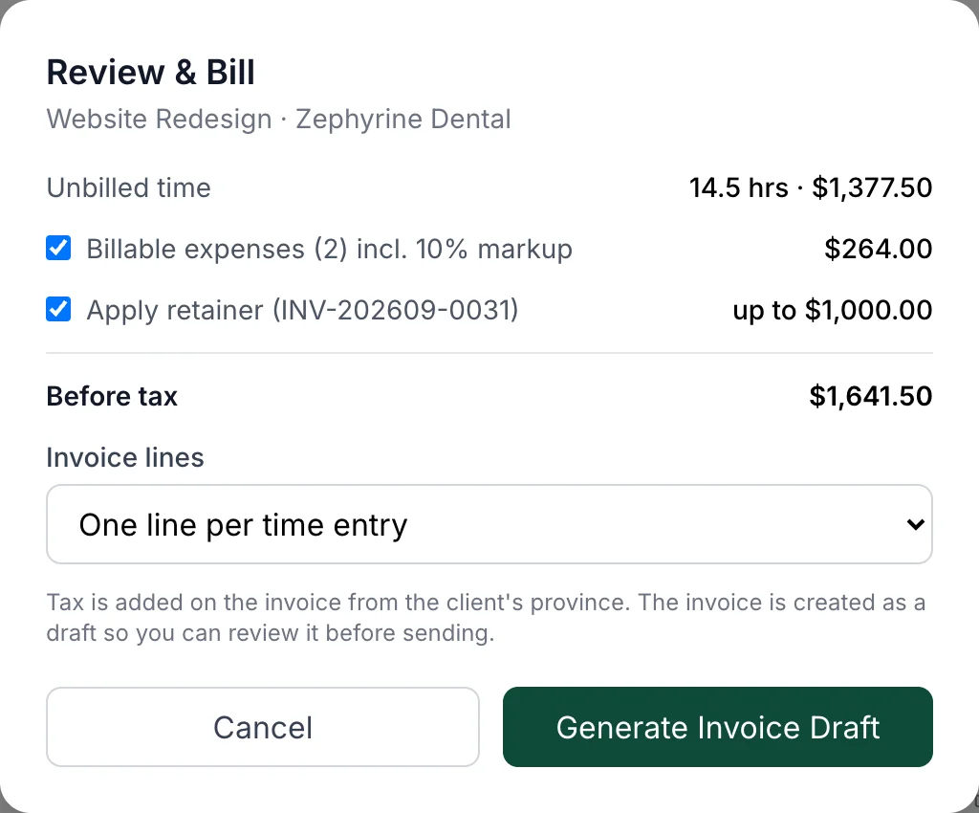979x813 pixels.
Task: Click the Cancel button
Action: tap(263, 727)
